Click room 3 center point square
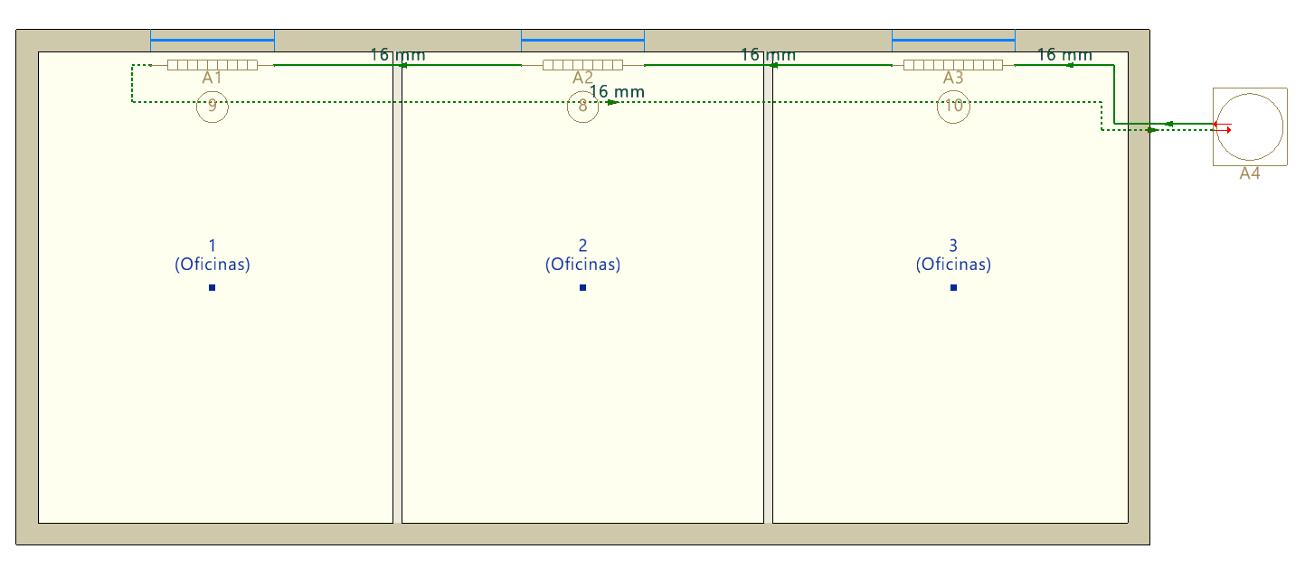The height and width of the screenshot is (577, 1305). click(x=953, y=287)
